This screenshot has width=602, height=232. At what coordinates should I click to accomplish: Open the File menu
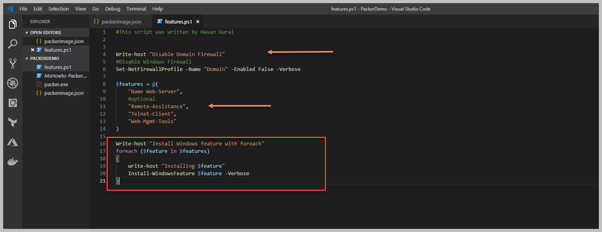click(24, 9)
